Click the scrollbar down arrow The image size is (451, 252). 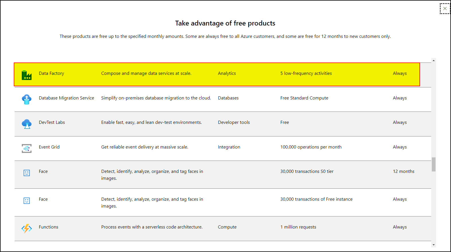click(x=434, y=245)
